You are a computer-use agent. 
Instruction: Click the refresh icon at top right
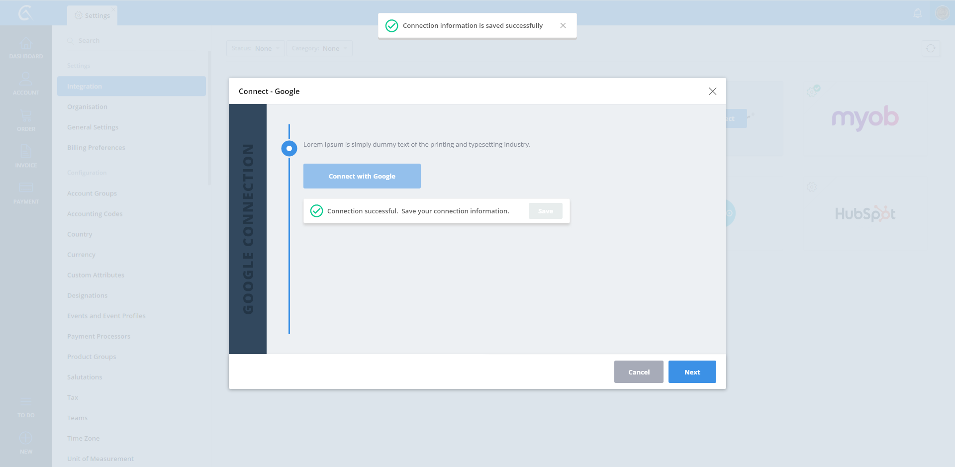[x=931, y=48]
